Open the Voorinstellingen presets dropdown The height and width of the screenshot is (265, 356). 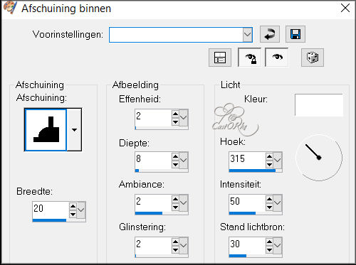[x=247, y=35]
